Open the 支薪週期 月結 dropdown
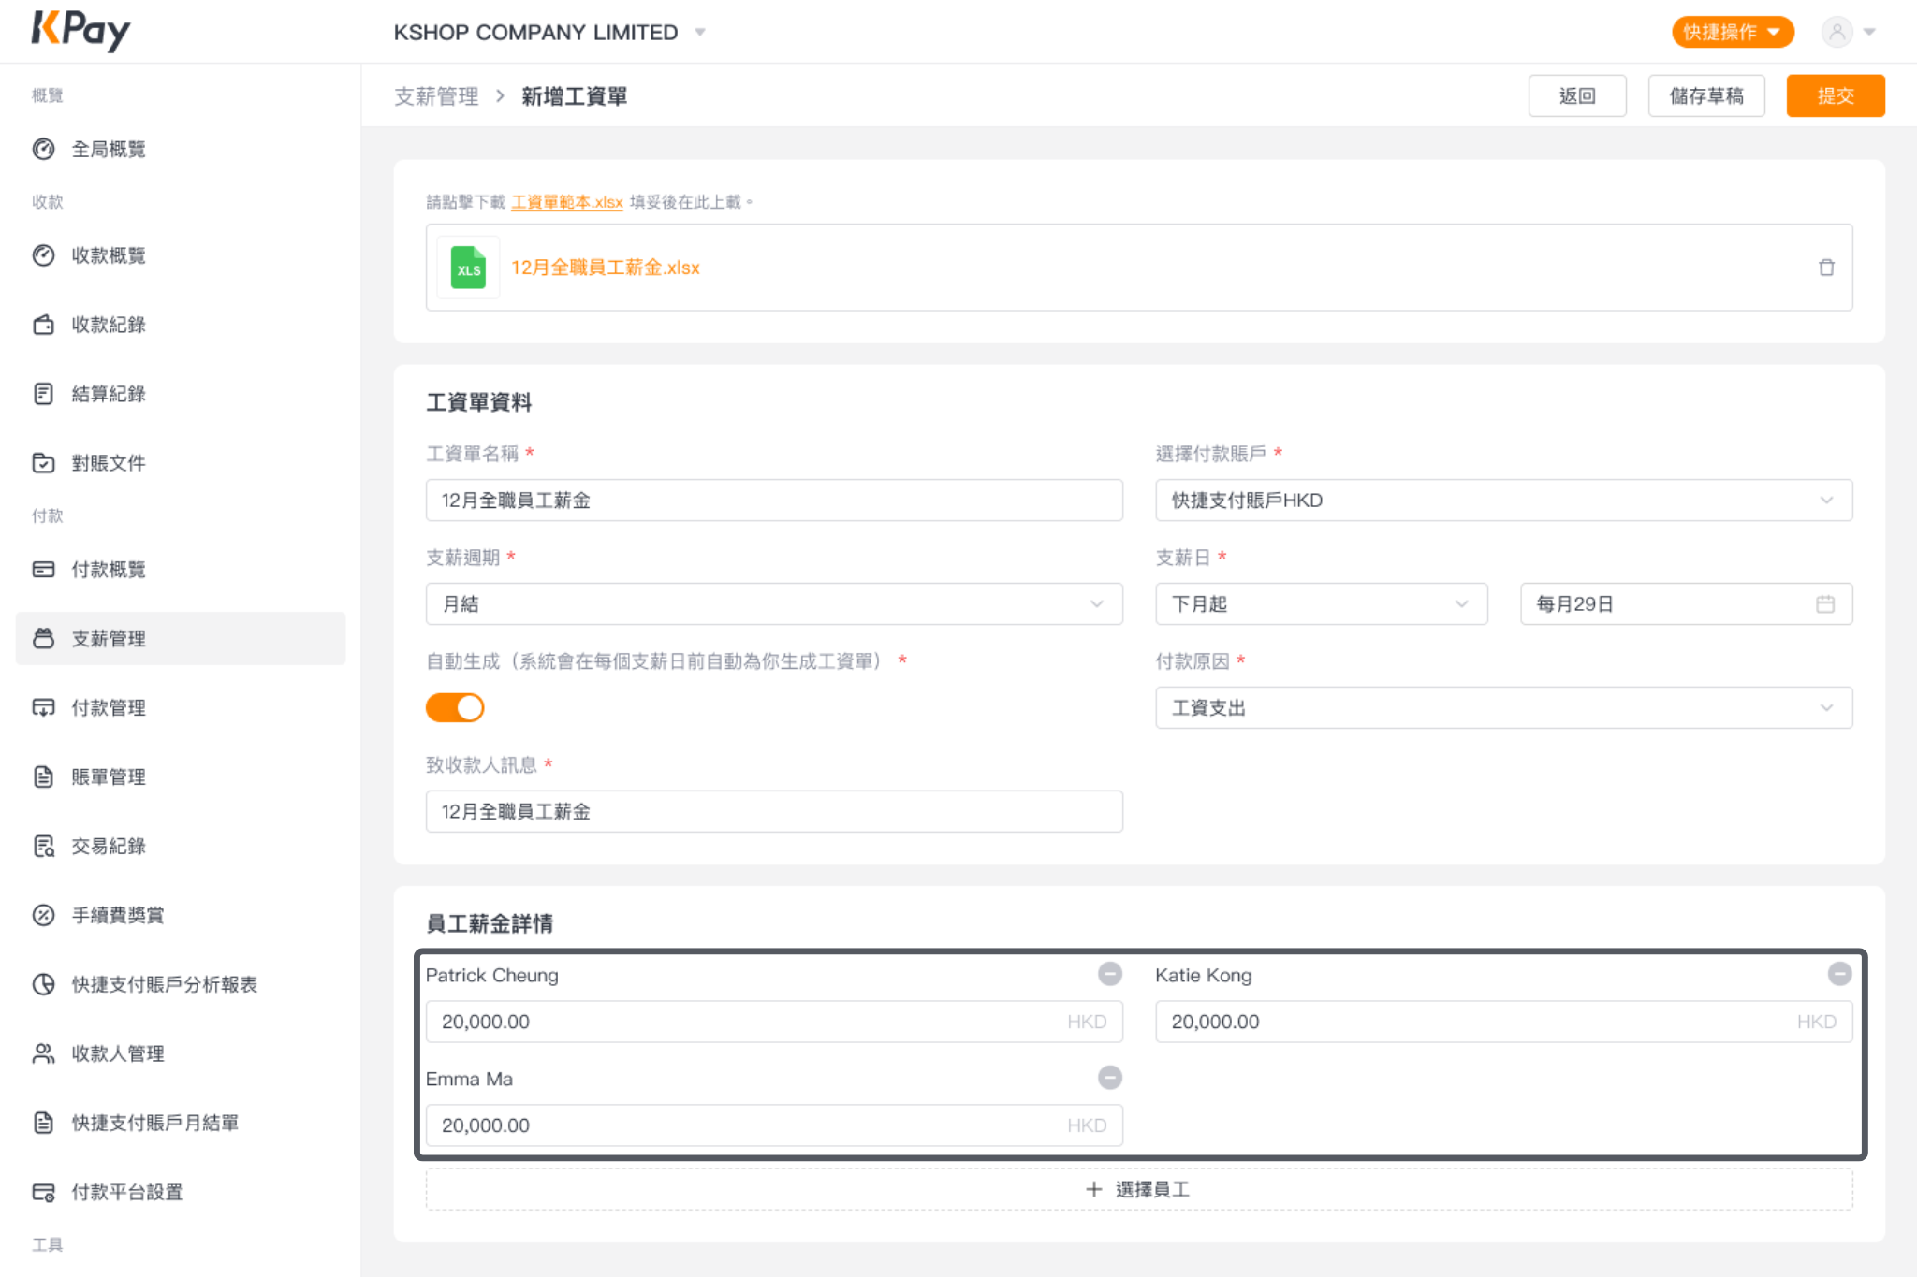1917x1277 pixels. coord(774,604)
